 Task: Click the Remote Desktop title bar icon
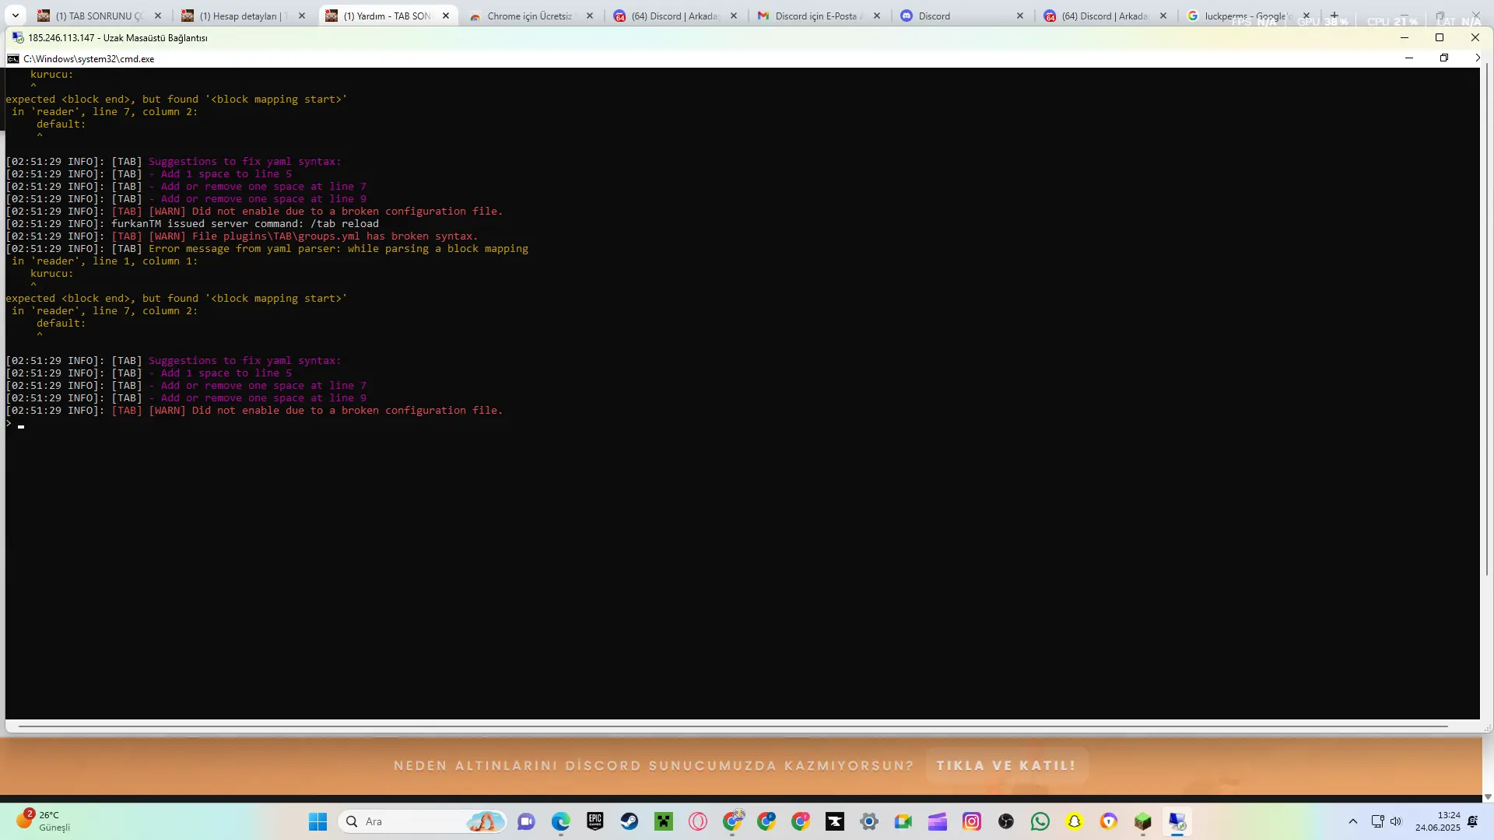[18, 37]
